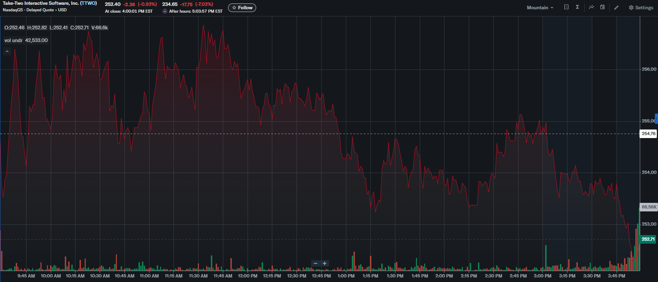
Task: Click the after-hours moon icon
Action: coord(165,11)
